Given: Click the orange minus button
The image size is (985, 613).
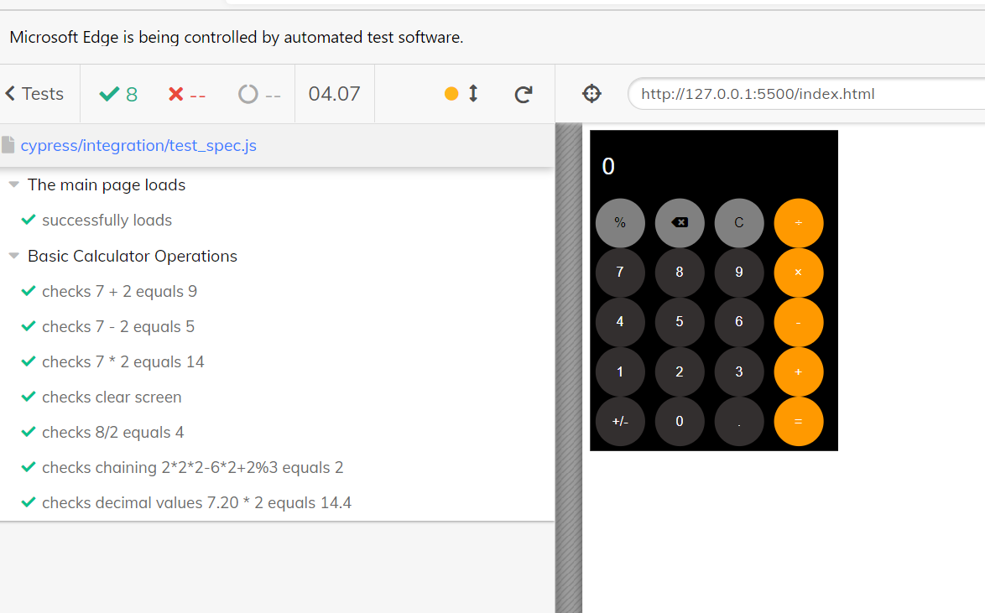Looking at the screenshot, I should (x=799, y=322).
